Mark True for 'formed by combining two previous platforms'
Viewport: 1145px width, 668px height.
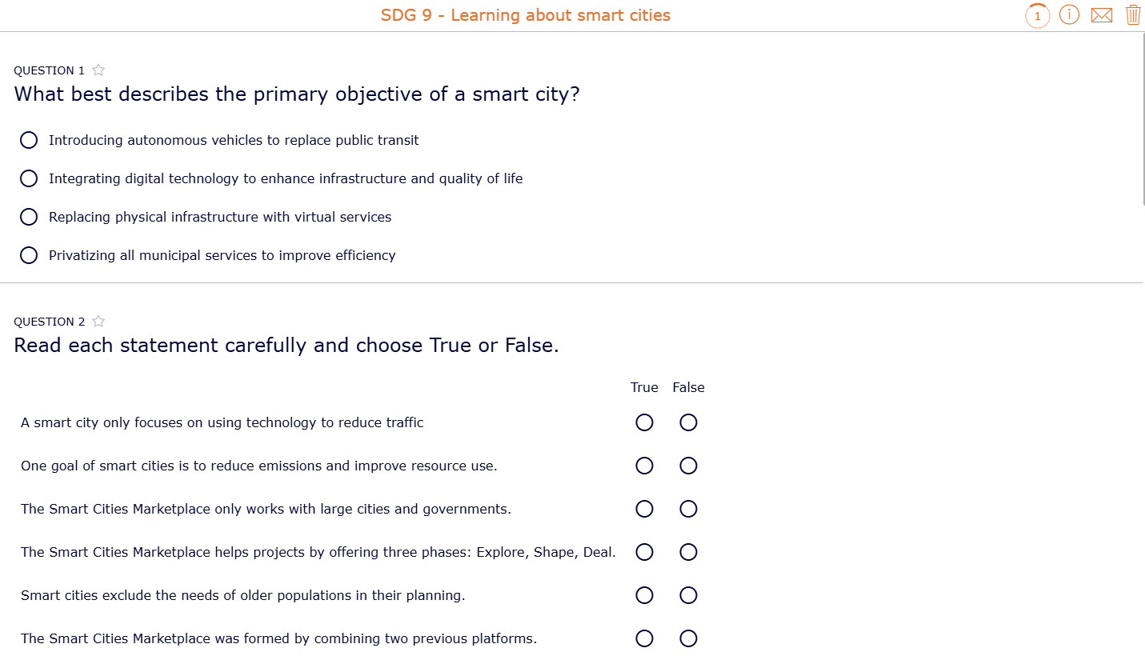tap(644, 638)
